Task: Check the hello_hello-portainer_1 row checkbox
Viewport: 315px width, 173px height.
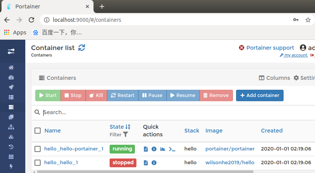Action: (x=38, y=149)
